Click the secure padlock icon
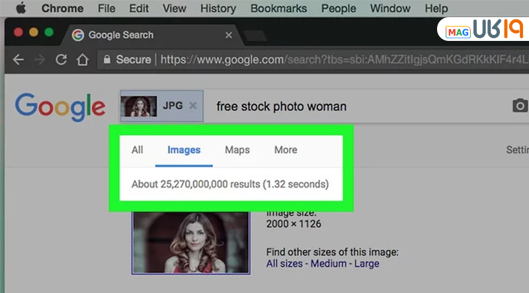This screenshot has height=293, width=529. coord(106,59)
